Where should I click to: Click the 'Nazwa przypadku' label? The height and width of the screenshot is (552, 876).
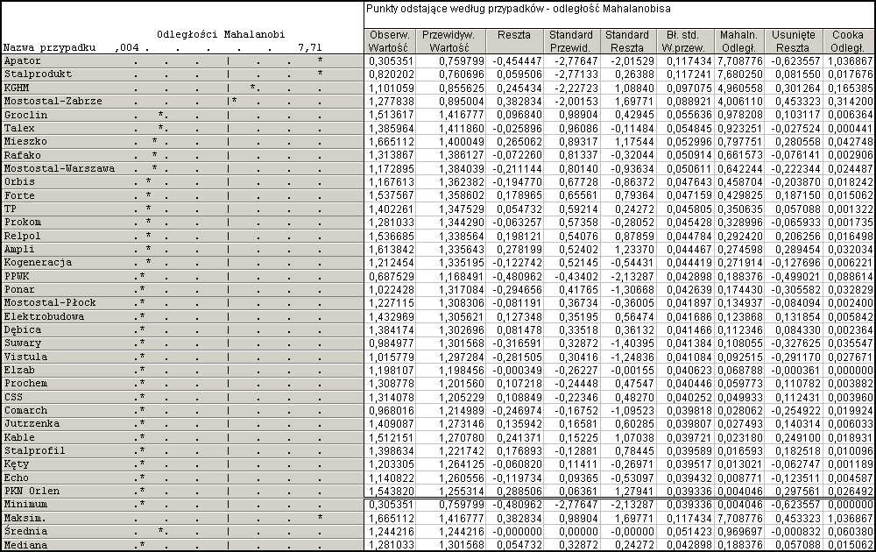49,47
